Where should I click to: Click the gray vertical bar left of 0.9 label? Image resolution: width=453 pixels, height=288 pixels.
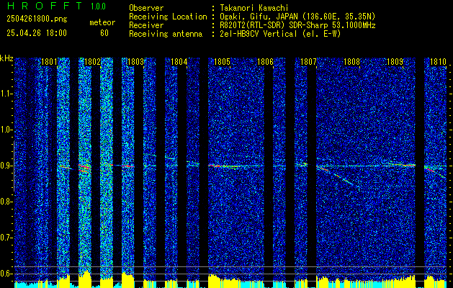click(x=14, y=166)
